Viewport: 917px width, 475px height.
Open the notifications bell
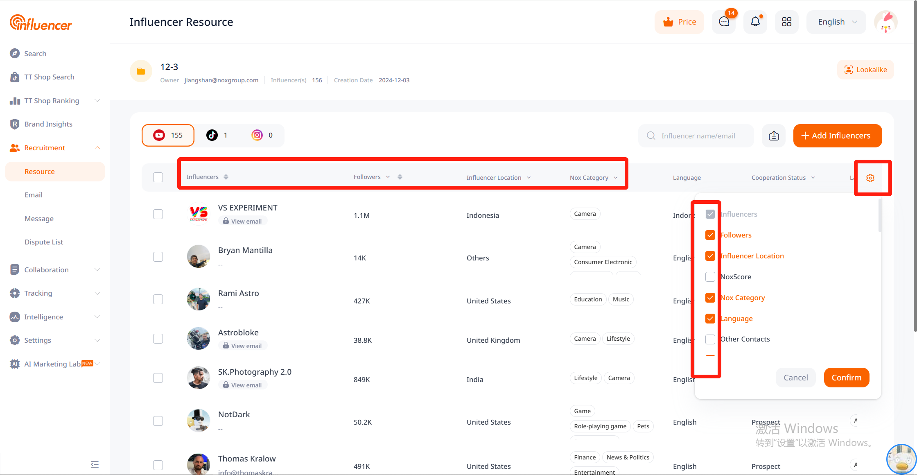click(x=755, y=22)
